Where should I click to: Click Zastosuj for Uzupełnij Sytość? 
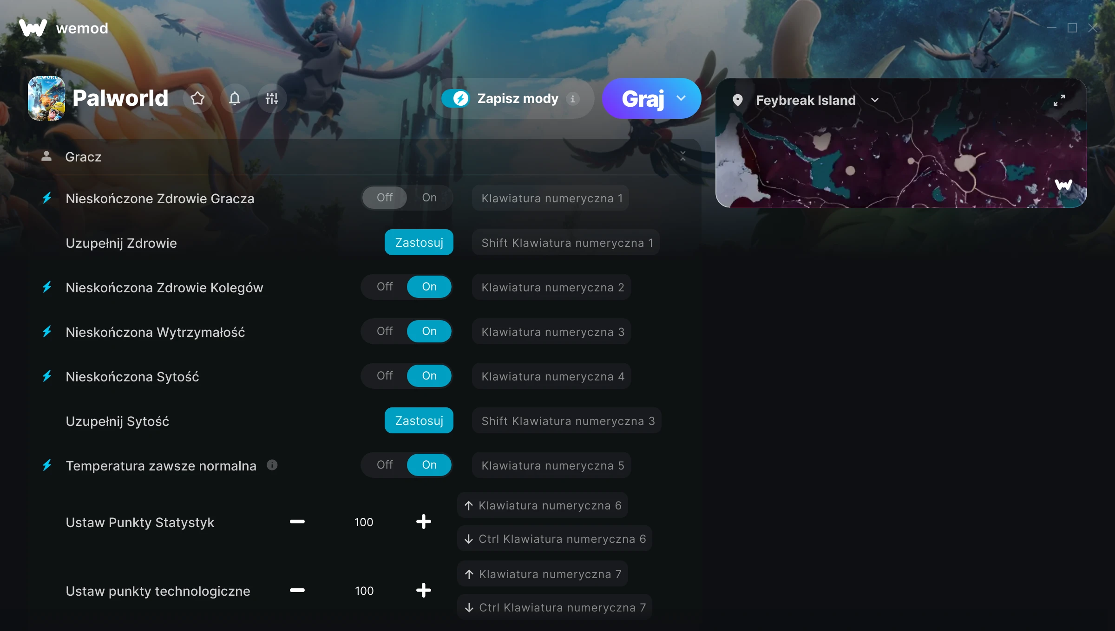click(x=419, y=420)
